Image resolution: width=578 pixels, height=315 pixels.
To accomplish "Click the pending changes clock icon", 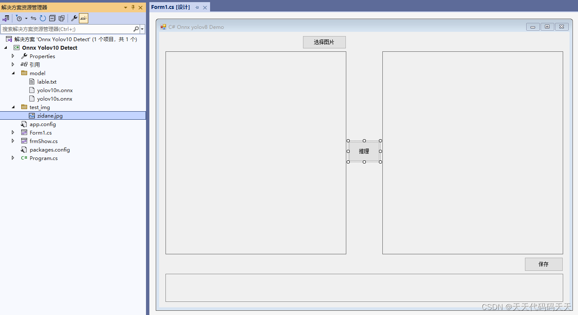I will pos(19,18).
